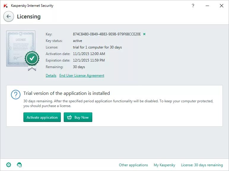Click 'Trial version of the application is installed' heading
Screen dimensions: 229x171
[x=67, y=93]
